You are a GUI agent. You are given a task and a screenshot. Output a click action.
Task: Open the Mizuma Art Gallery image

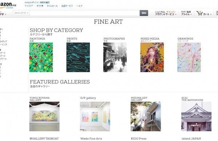(x=146, y=117)
